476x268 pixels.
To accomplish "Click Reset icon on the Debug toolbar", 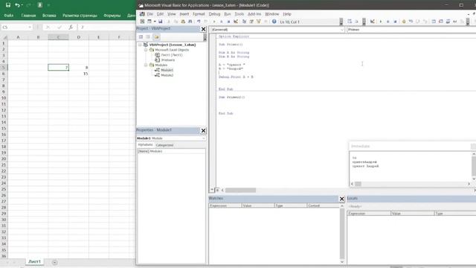I will pos(395,22).
